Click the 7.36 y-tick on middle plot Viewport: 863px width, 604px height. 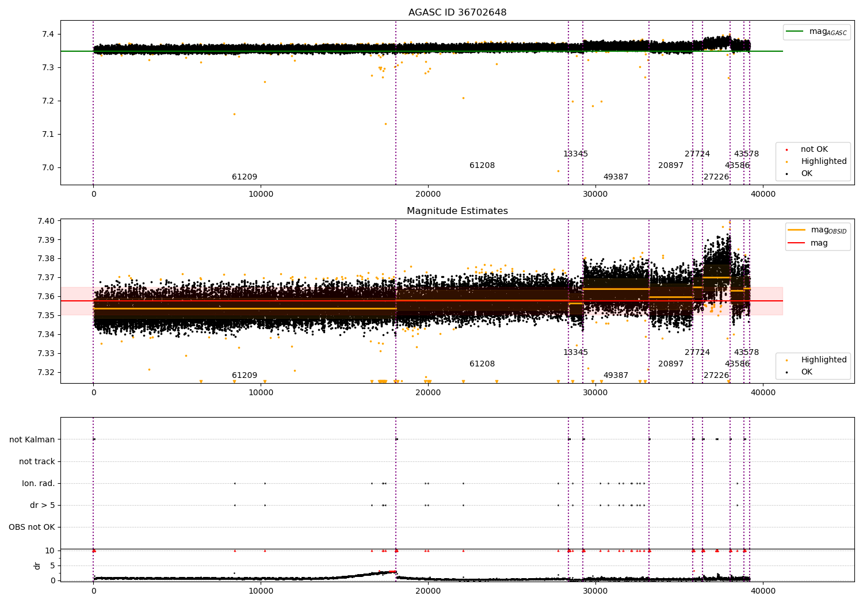coord(46,296)
